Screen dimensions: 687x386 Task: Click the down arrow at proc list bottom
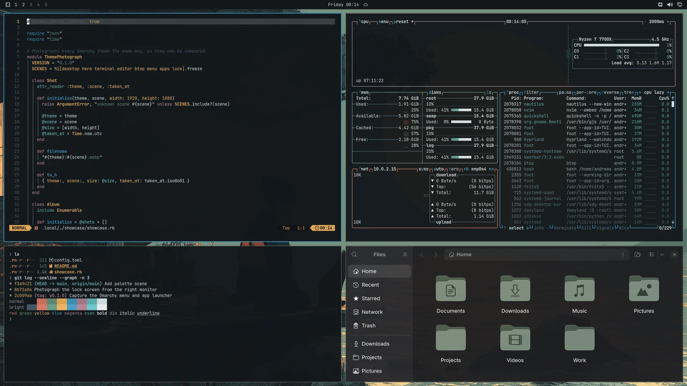tap(673, 222)
